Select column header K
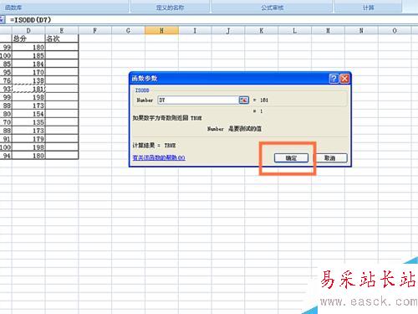Screen dimensions: 418x314 coord(262,31)
